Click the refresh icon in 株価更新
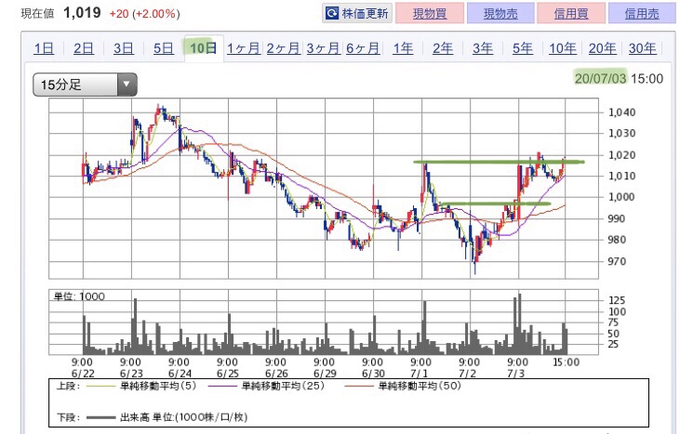 332,13
